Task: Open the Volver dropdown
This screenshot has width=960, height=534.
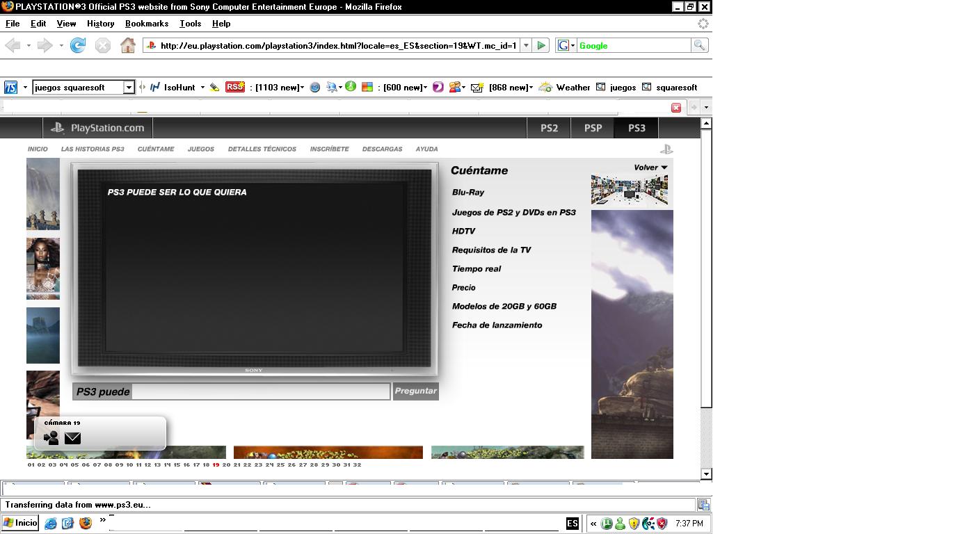Action: (x=650, y=168)
